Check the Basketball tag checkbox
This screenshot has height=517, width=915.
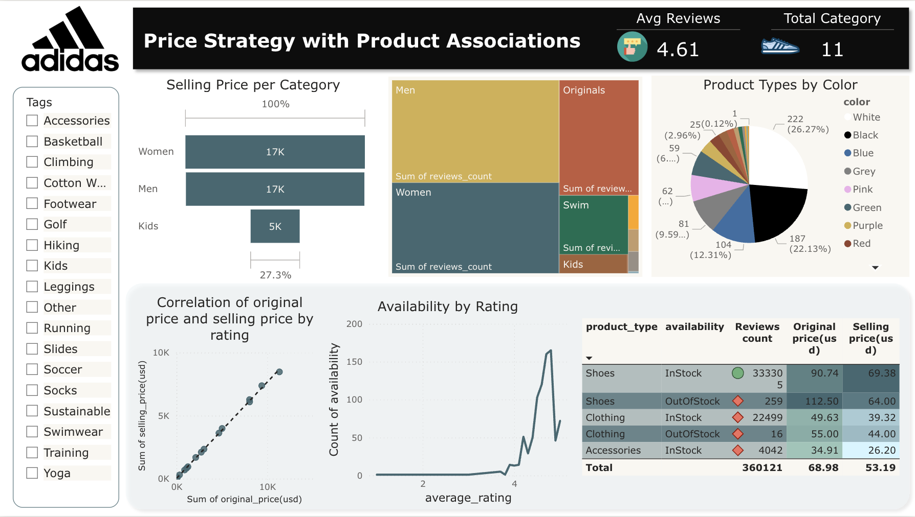pos(32,142)
